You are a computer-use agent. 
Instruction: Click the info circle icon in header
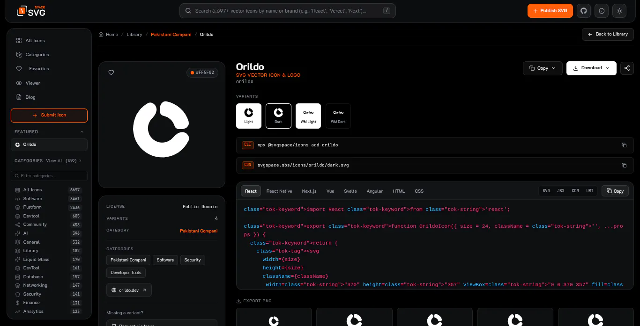point(602,11)
